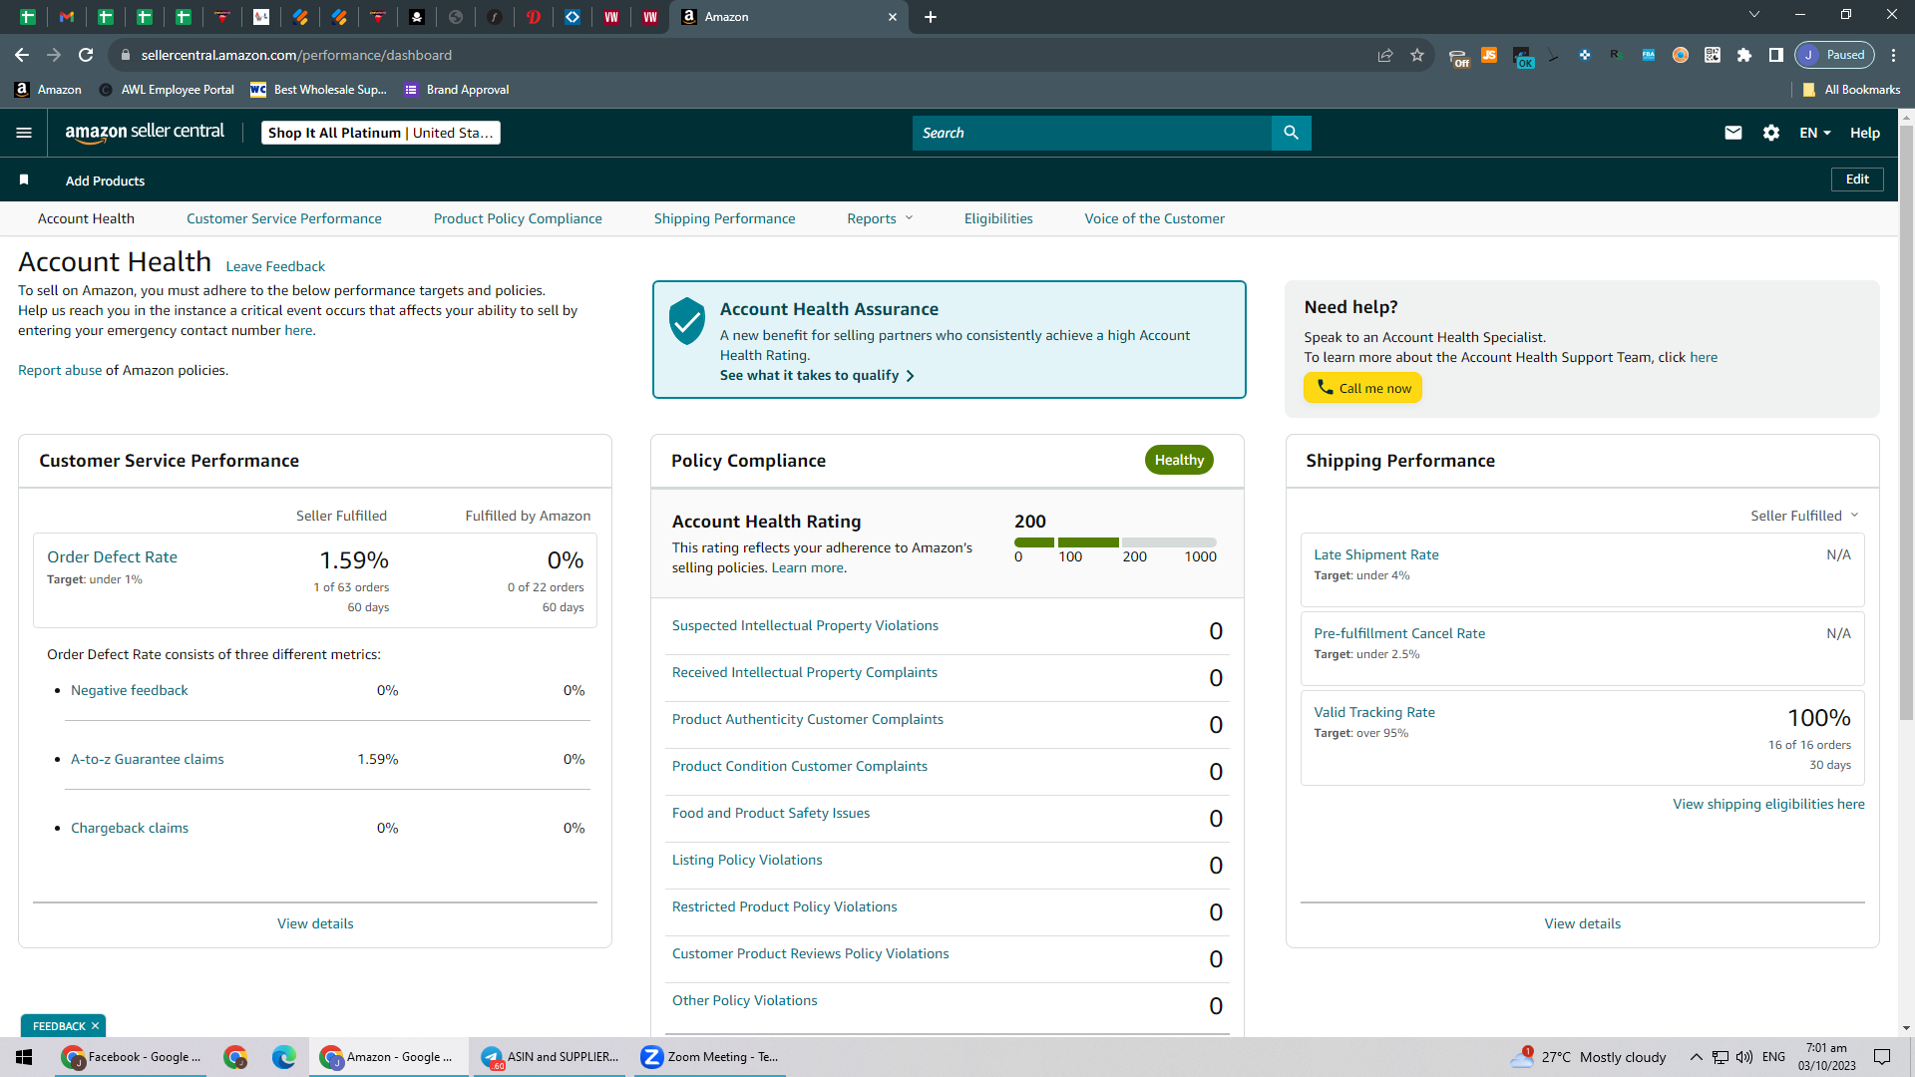This screenshot has height=1077, width=1915.
Task: Go to the Shipping Performance tab
Action: coord(724,218)
